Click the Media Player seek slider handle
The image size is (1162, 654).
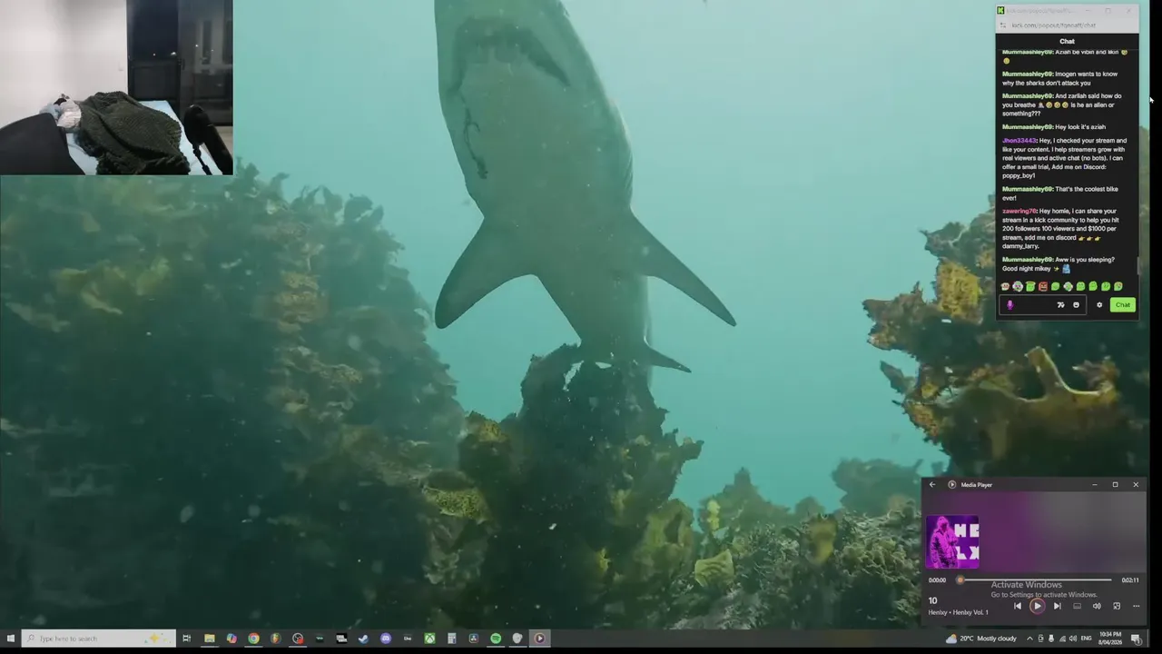point(960,580)
